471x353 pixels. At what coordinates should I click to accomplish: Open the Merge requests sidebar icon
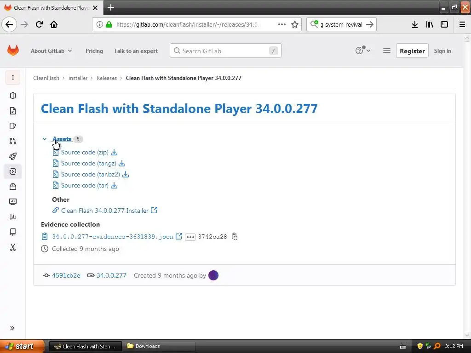click(x=12, y=141)
